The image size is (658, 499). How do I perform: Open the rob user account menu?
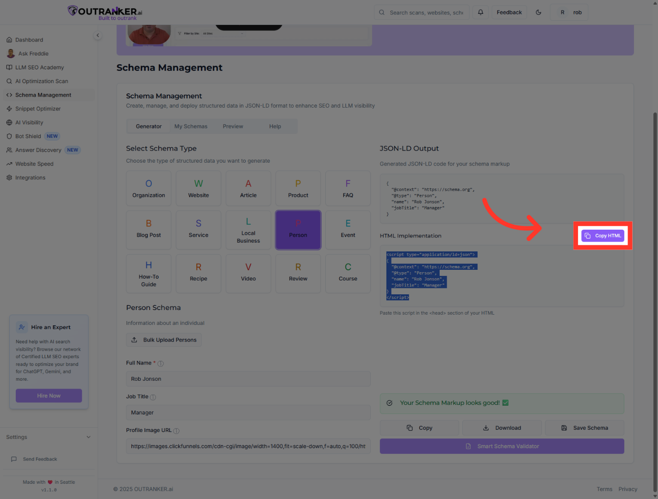click(x=569, y=12)
